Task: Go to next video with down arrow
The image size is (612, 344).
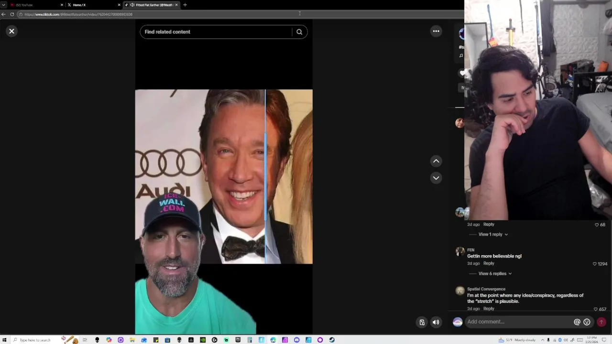Action: tap(436, 178)
